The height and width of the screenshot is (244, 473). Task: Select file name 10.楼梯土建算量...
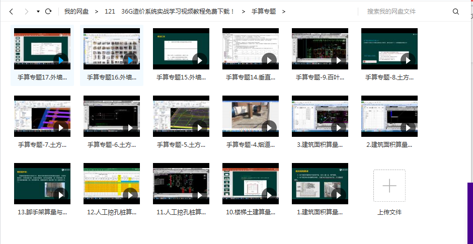coord(251,212)
